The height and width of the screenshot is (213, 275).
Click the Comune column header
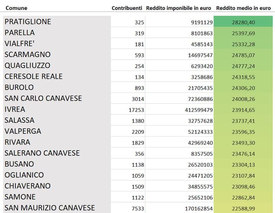16,8
